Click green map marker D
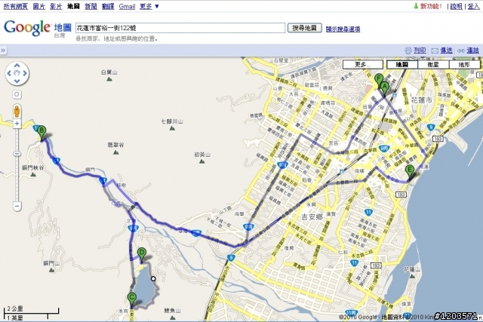 coord(141,255)
